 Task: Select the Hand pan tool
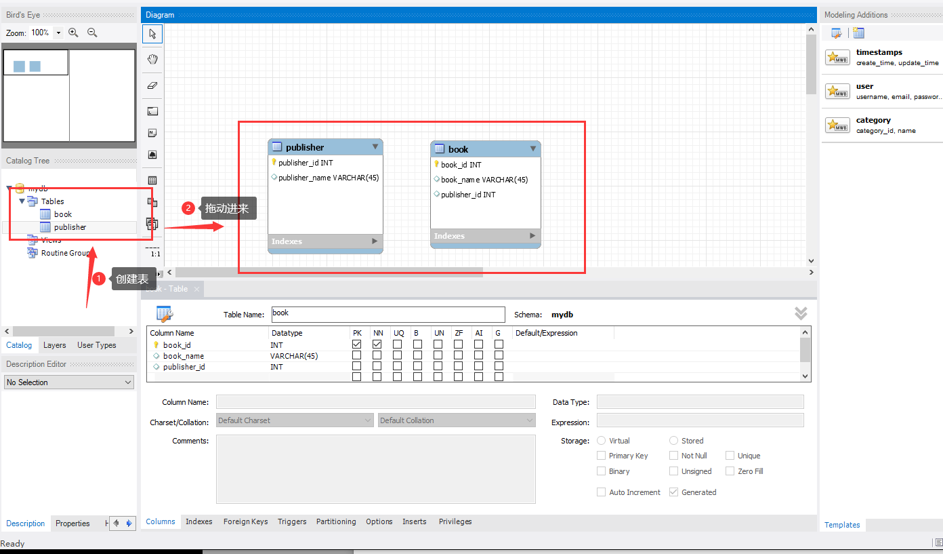pyautogui.click(x=152, y=59)
